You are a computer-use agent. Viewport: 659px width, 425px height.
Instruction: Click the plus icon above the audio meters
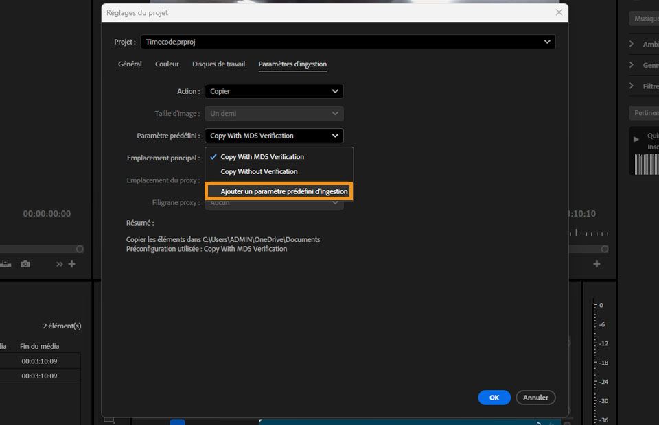tap(597, 263)
